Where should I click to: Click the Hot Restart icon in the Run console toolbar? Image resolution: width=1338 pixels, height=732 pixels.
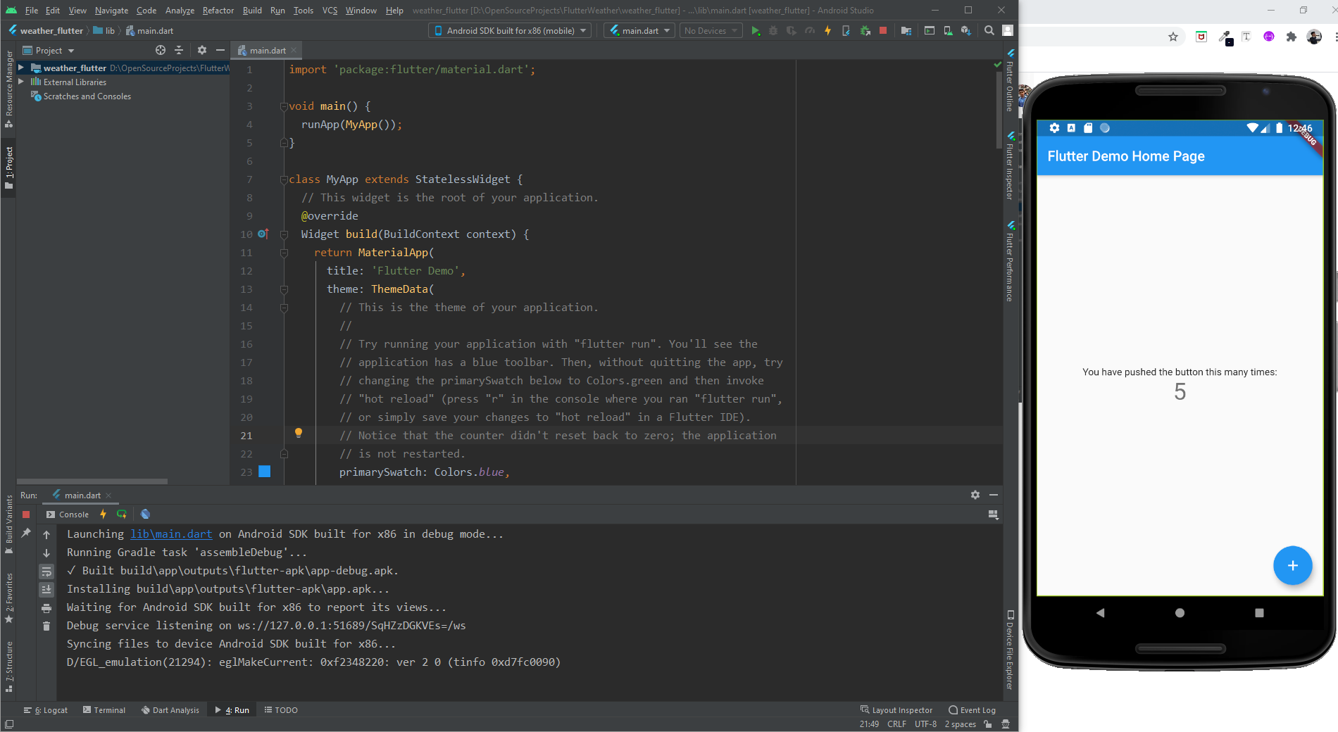(122, 515)
